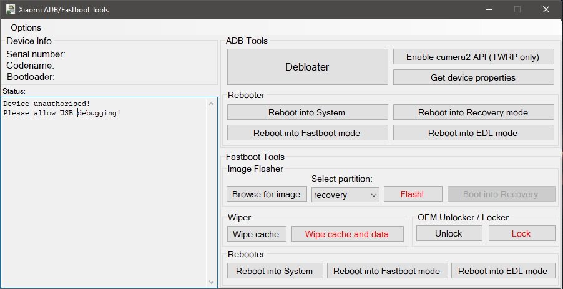Click the app icon in title bar
This screenshot has height=289, width=563.
tap(11, 10)
